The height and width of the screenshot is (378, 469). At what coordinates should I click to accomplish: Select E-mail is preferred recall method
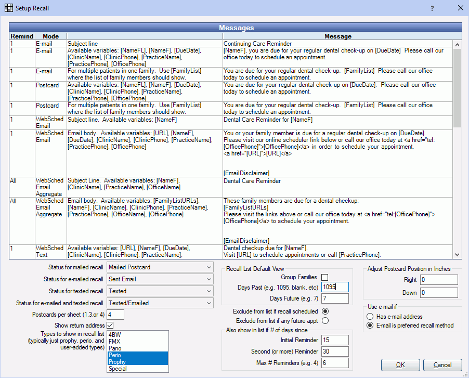point(370,325)
